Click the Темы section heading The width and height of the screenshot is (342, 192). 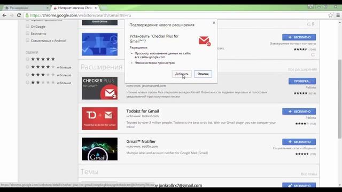coord(89,172)
